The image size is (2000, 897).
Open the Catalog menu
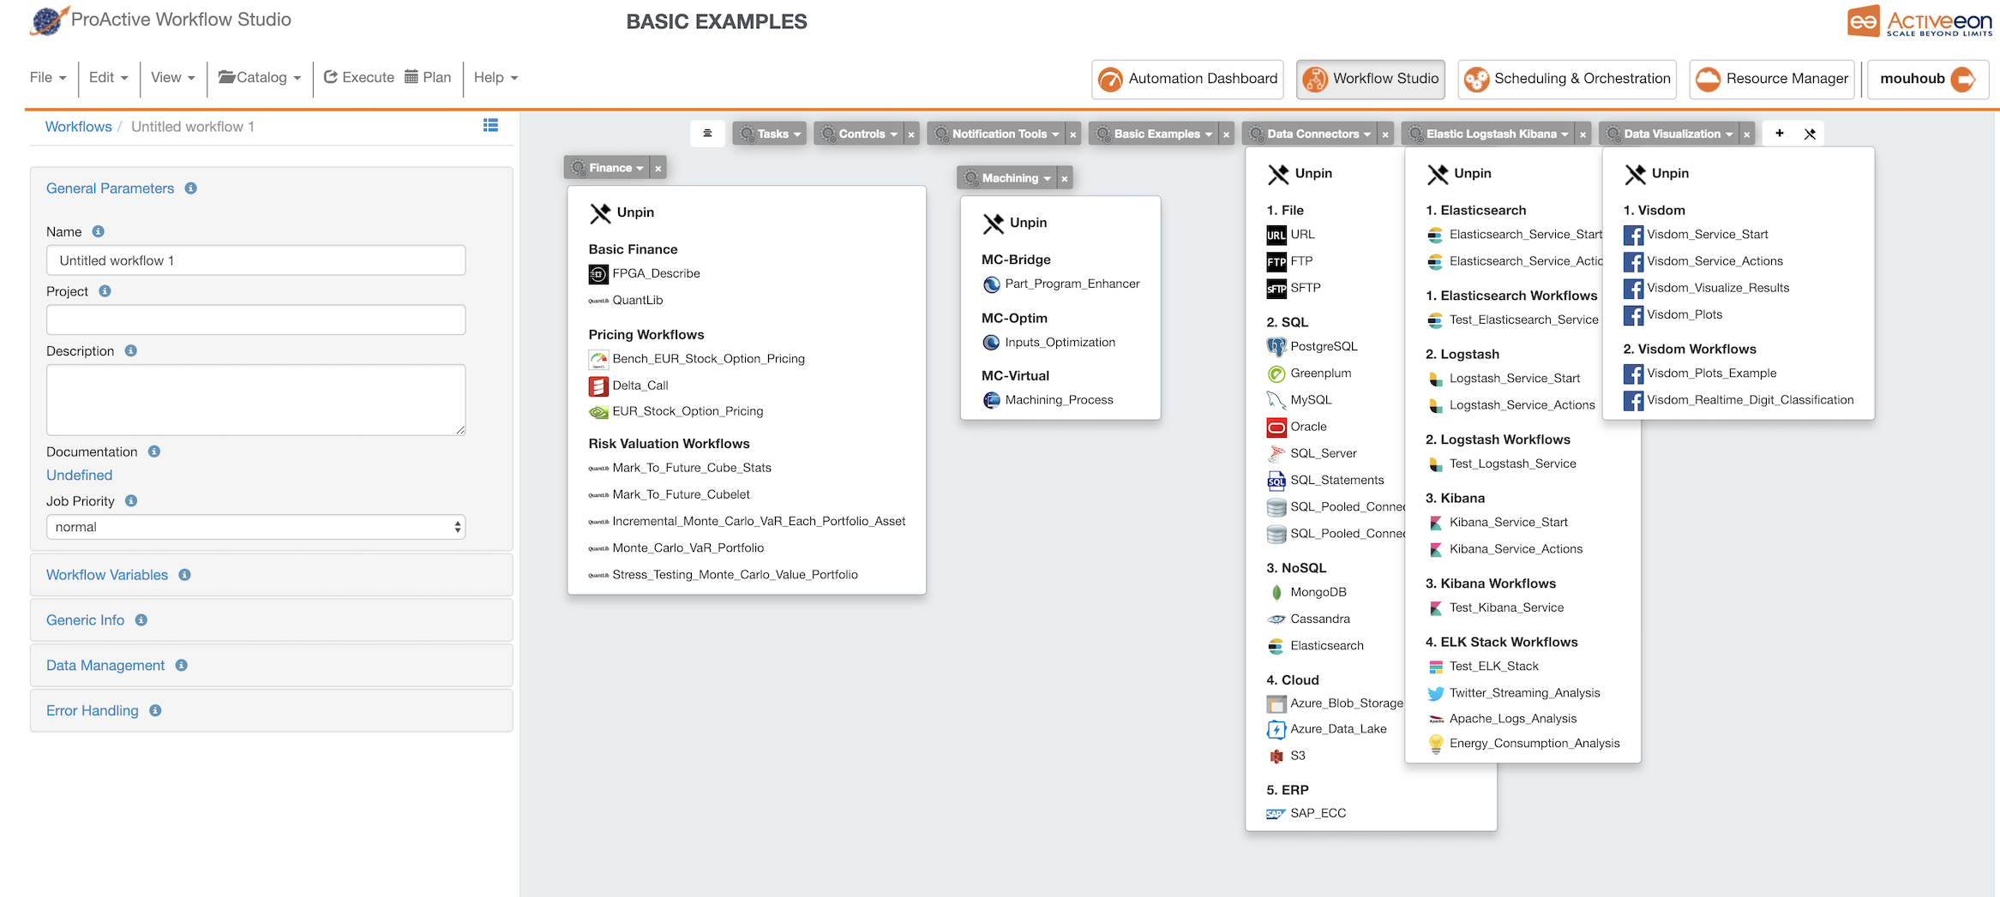coord(260,77)
